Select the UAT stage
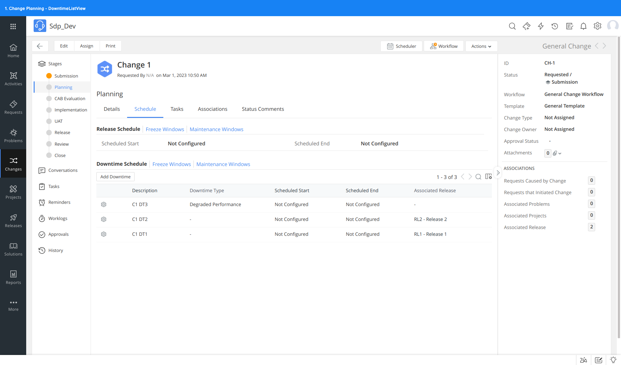The image size is (621, 365). click(x=59, y=121)
